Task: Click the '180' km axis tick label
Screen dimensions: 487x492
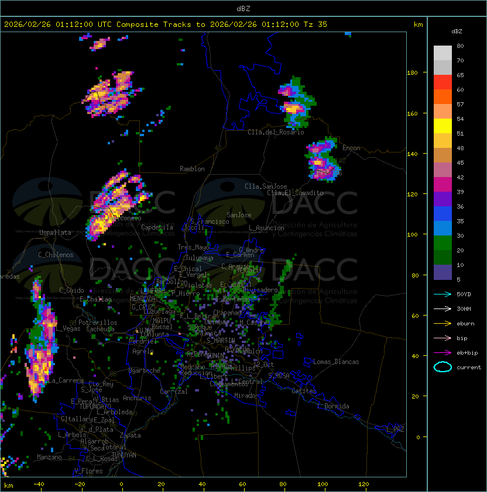Action: [412, 73]
